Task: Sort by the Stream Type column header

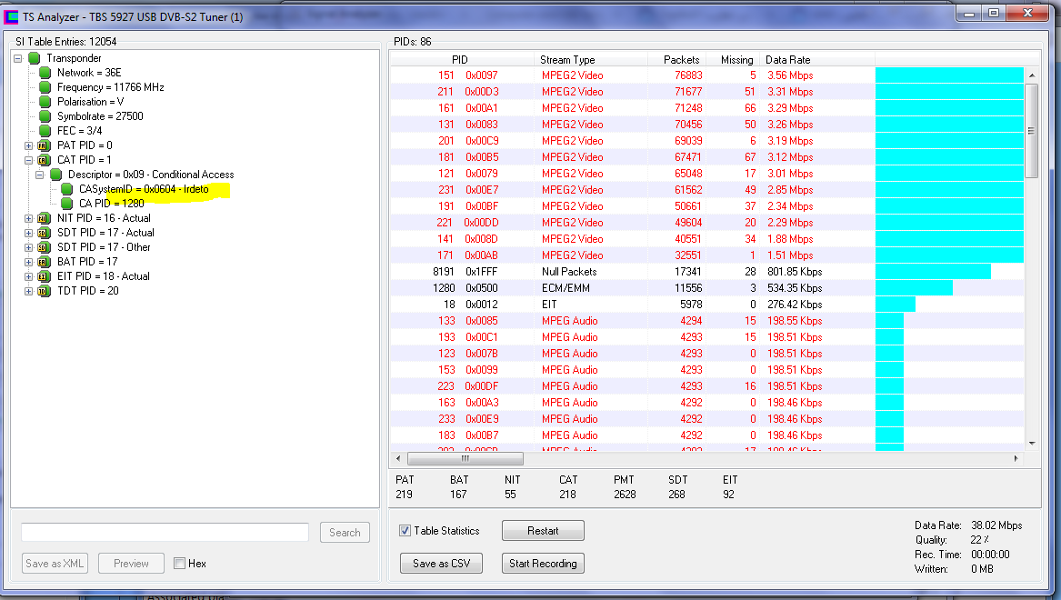Action: (x=567, y=60)
